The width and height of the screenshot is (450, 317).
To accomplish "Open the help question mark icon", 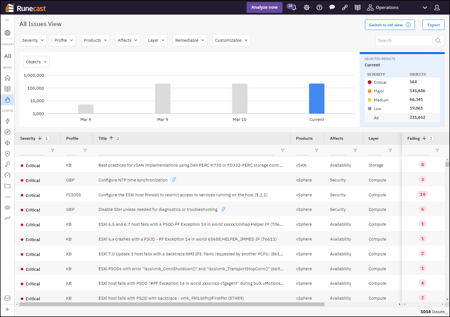I will coord(319,8).
